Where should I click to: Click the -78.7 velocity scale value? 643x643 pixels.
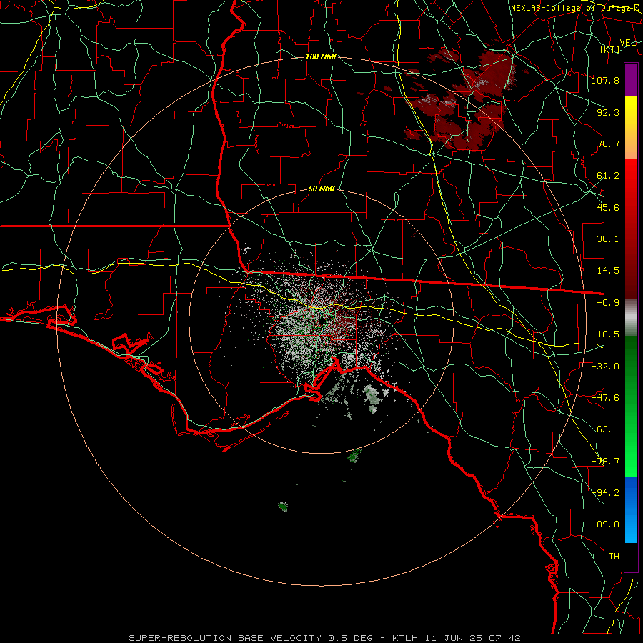[x=605, y=462]
